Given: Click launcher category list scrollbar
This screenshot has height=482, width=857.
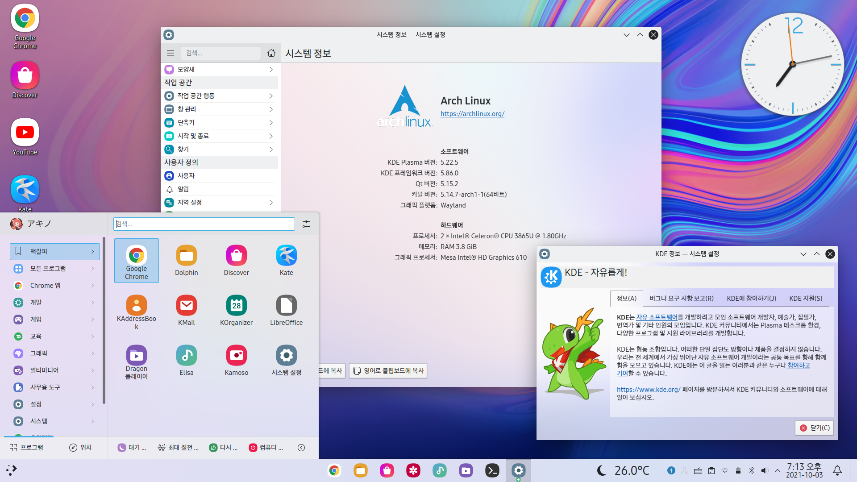Looking at the screenshot, I should point(104,321).
